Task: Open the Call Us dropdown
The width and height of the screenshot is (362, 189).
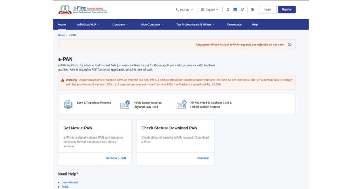Action: pos(185,10)
